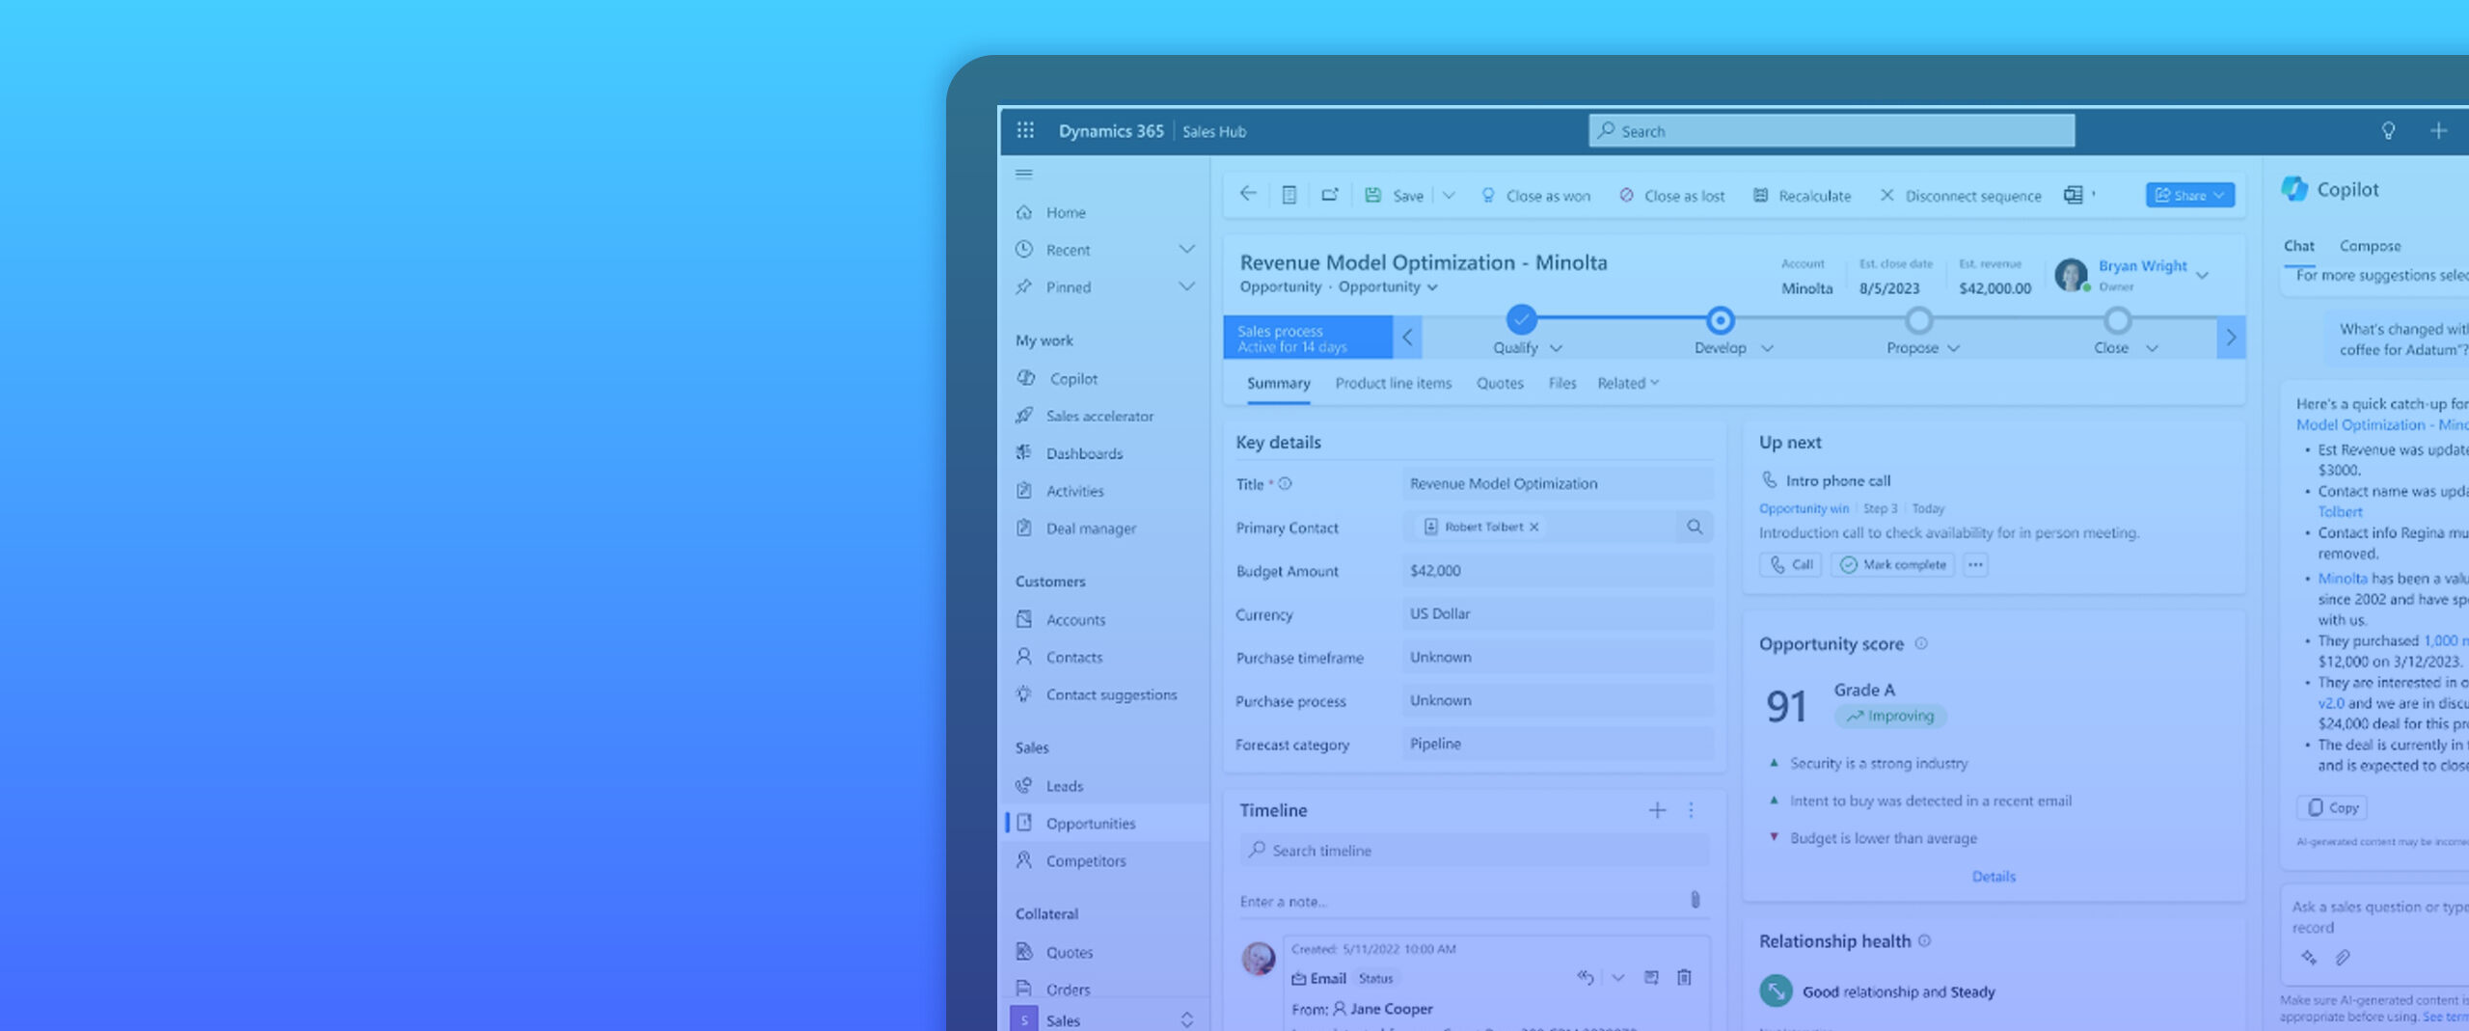This screenshot has height=1031, width=2469.
Task: Add a new timeline entry with plus icon
Action: (1657, 811)
